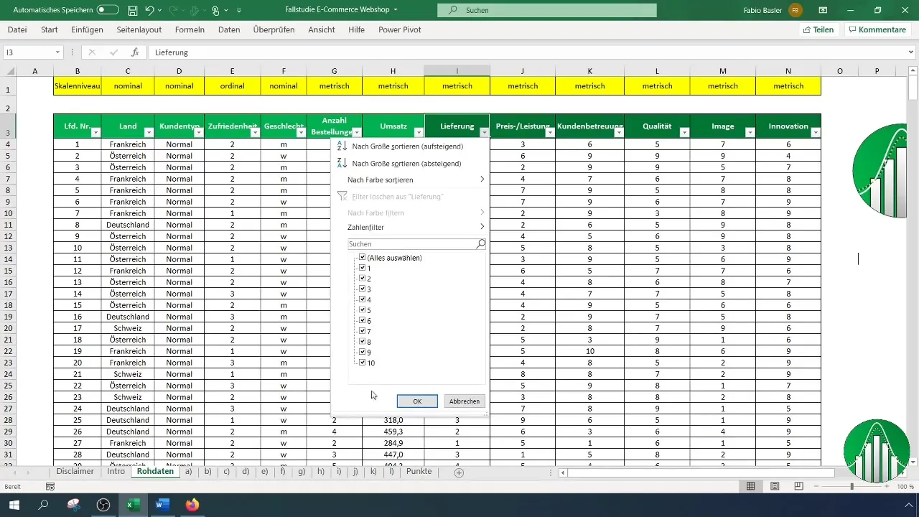The height and width of the screenshot is (517, 919).
Task: Switch to Page Break preview icon
Action: tap(798, 487)
